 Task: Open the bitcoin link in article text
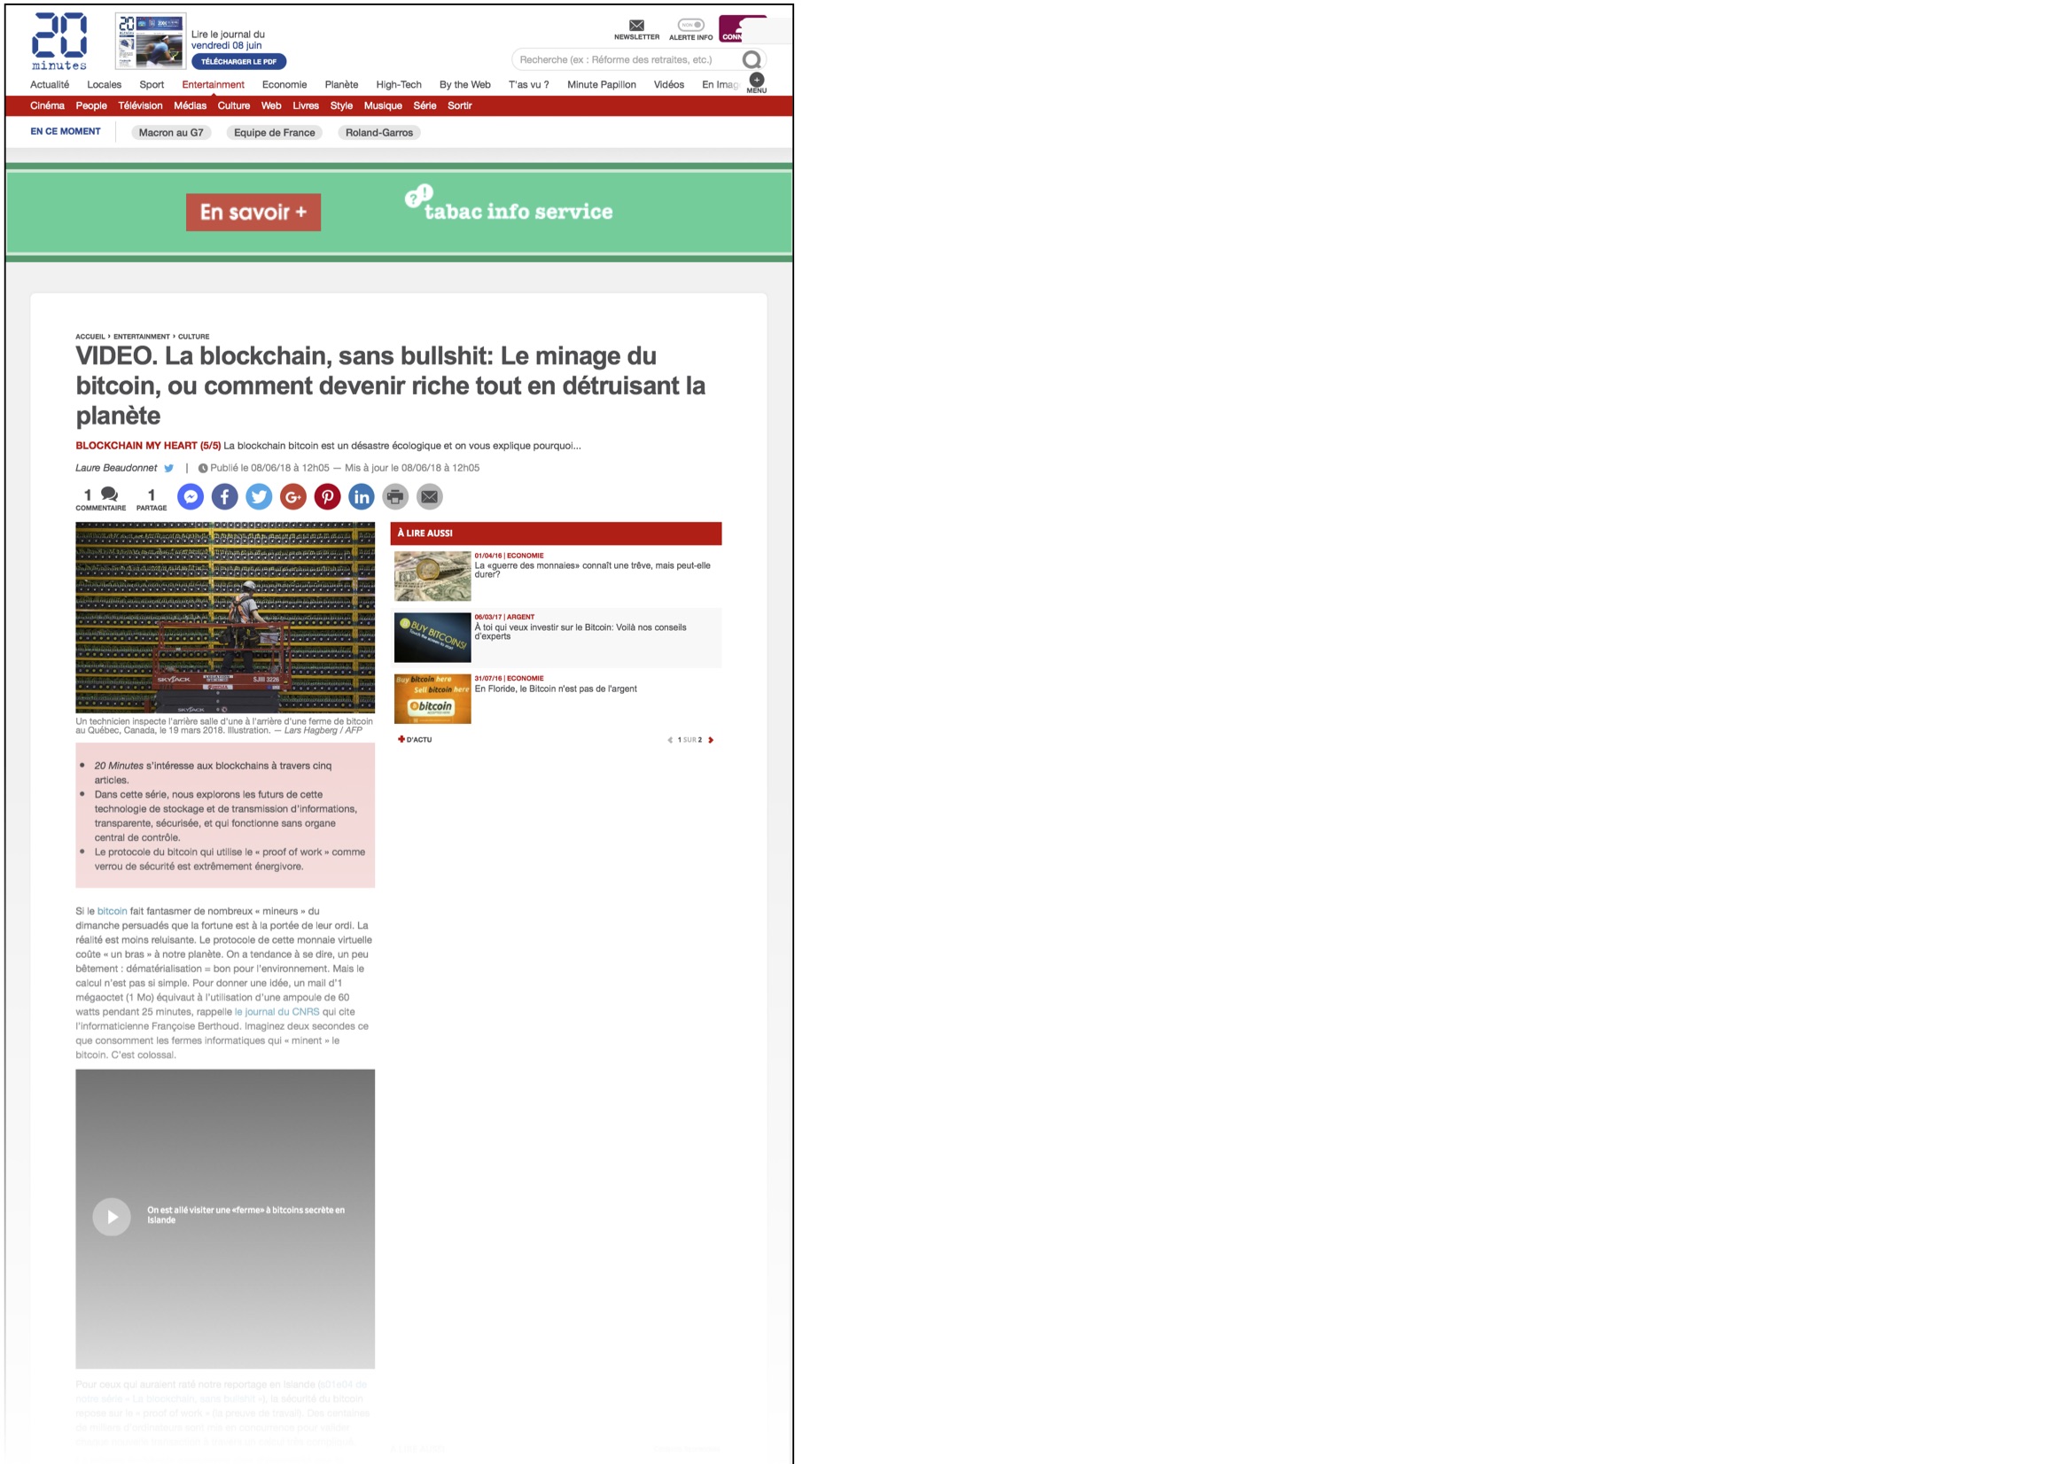tap(112, 912)
